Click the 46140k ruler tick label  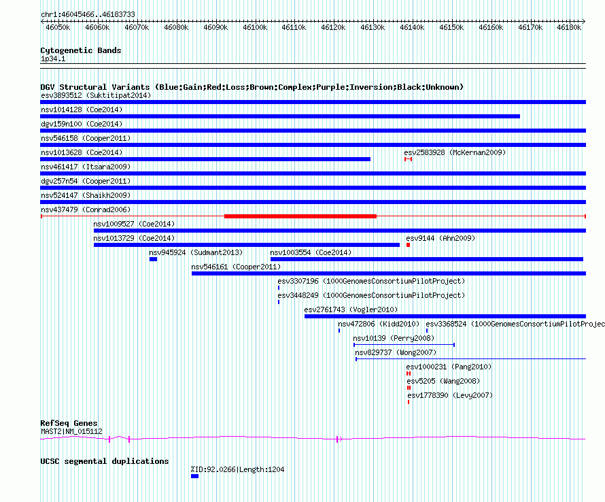tap(412, 27)
